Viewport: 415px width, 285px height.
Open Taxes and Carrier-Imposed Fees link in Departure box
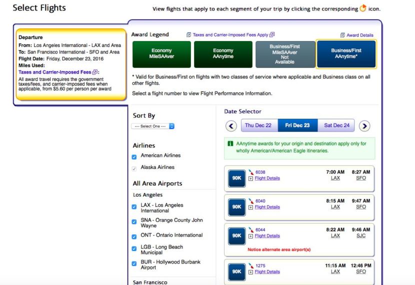55,72
